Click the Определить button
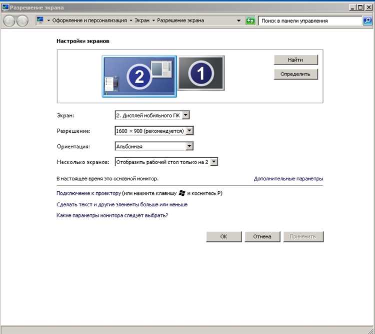This screenshot has height=334, width=375. [296, 74]
